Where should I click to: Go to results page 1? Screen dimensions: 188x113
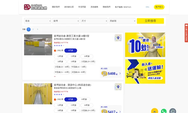click(28, 29)
